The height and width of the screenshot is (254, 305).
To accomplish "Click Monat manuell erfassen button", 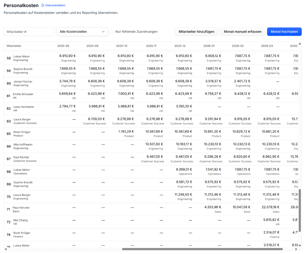I will (242, 32).
